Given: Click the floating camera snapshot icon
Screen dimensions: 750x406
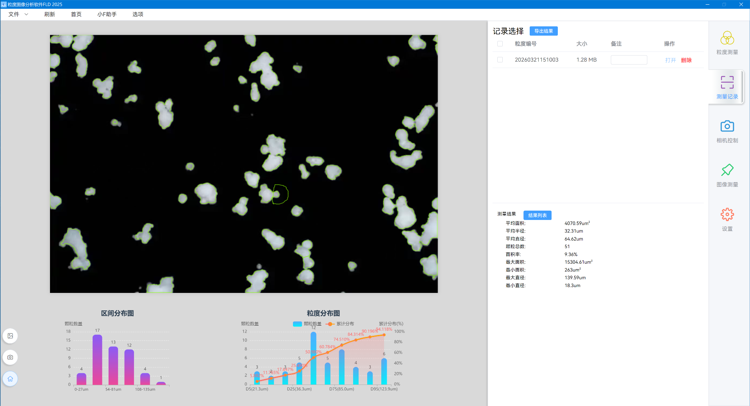Looking at the screenshot, I should (10, 357).
